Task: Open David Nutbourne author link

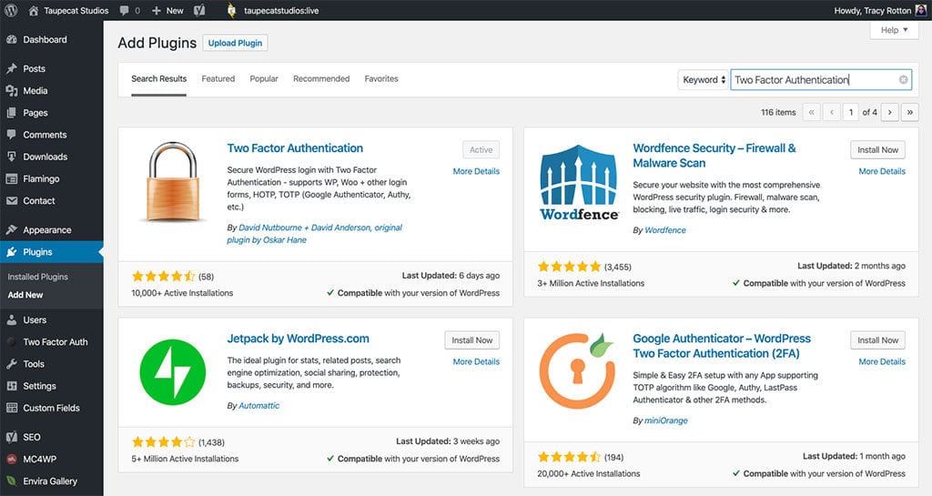Action: coord(314,234)
